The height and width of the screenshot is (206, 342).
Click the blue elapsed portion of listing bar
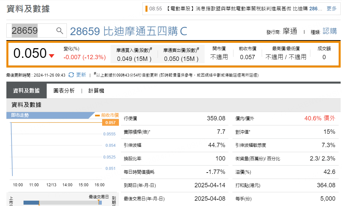31,203
